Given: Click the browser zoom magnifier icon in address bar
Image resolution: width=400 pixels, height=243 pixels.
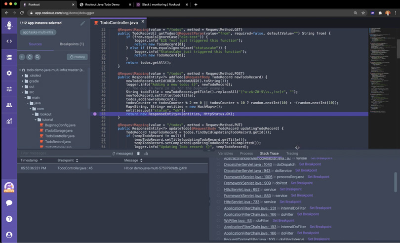Looking at the screenshot, I should pyautogui.click(x=356, y=13).
